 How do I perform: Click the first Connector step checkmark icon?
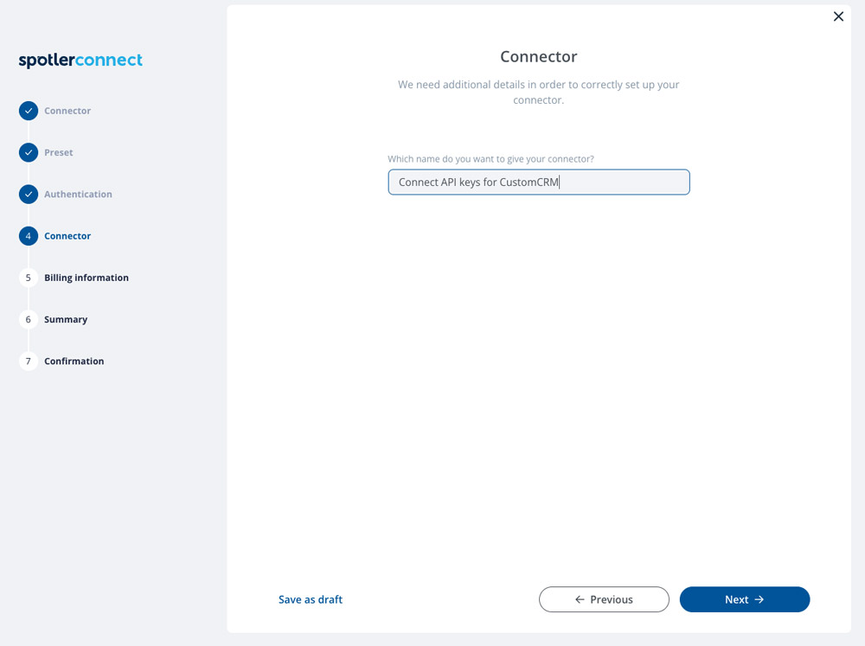[29, 111]
